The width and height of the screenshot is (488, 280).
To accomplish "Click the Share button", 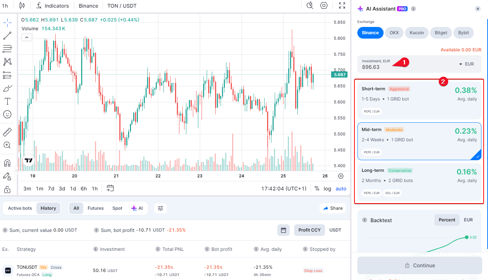I will pos(333,208).
